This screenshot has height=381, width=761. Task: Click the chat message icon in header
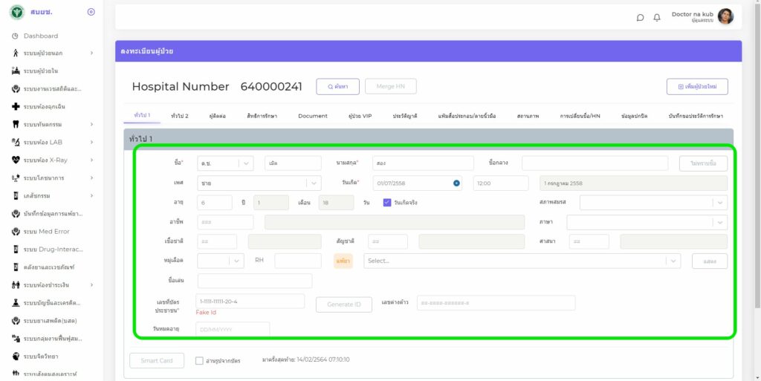[640, 18]
